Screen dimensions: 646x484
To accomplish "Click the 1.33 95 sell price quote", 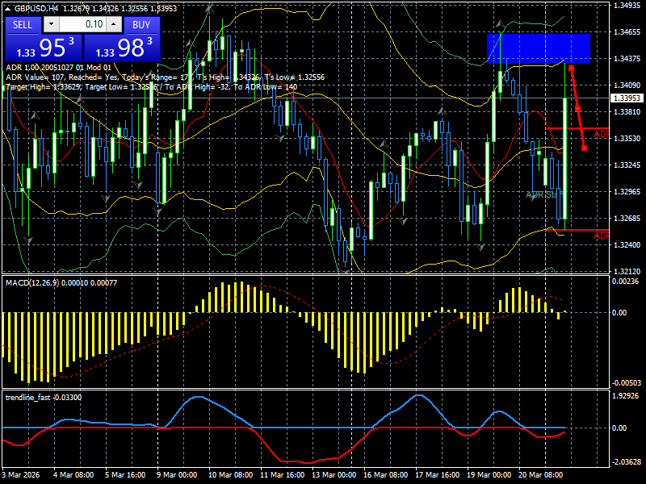I will [x=44, y=48].
